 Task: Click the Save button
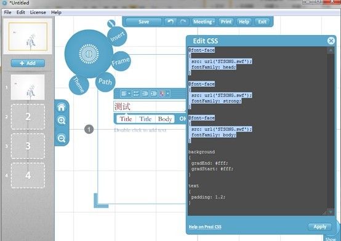tap(143, 22)
